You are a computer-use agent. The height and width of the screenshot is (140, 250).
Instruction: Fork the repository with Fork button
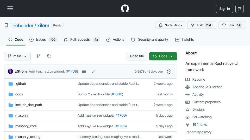(202, 25)
